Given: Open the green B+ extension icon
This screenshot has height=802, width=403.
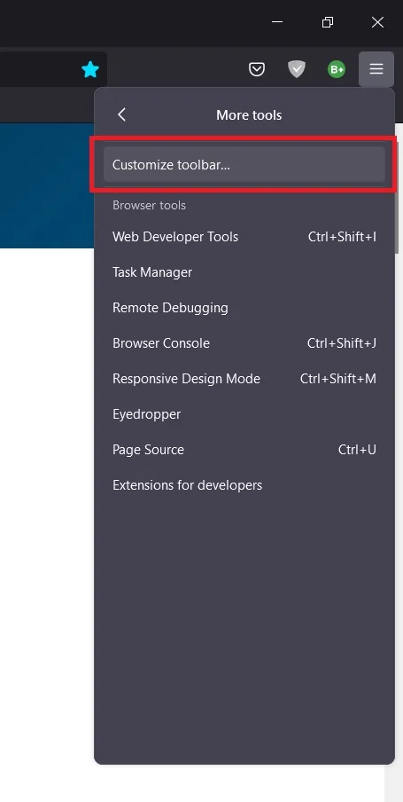Looking at the screenshot, I should 336,69.
